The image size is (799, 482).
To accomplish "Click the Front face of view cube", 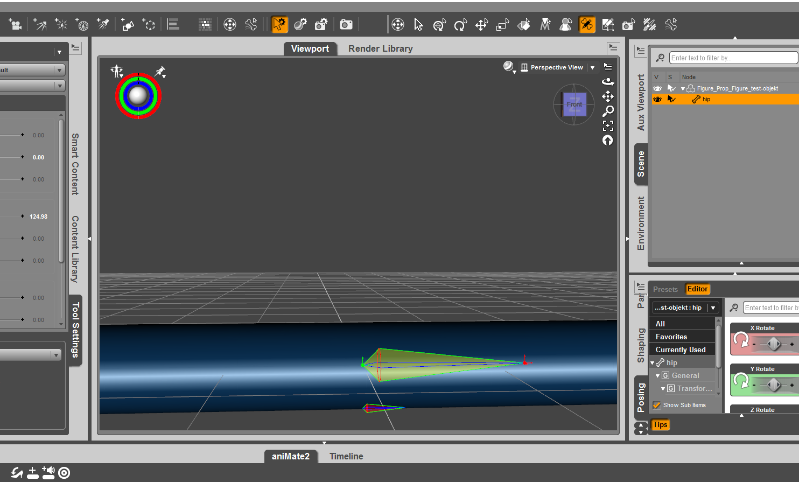I will pyautogui.click(x=574, y=104).
